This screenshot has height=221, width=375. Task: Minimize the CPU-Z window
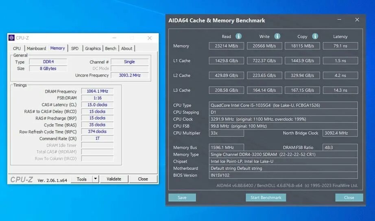point(114,38)
